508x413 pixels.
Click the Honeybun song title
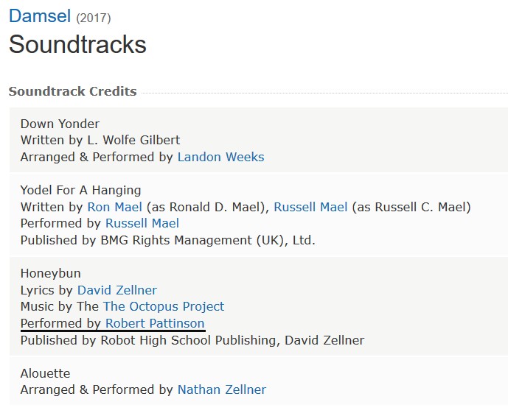tap(51, 274)
